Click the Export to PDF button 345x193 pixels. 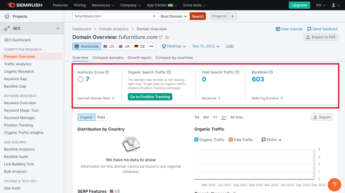[321, 37]
